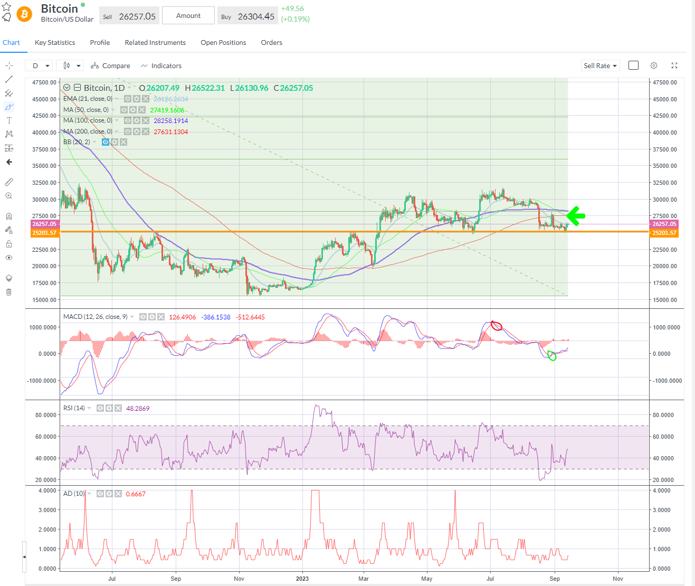
Task: Open the Sell Rate dropdown
Action: coord(600,65)
